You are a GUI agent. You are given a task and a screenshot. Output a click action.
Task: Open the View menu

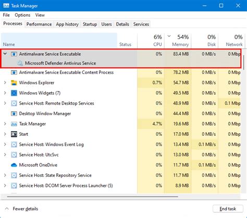click(x=40, y=15)
